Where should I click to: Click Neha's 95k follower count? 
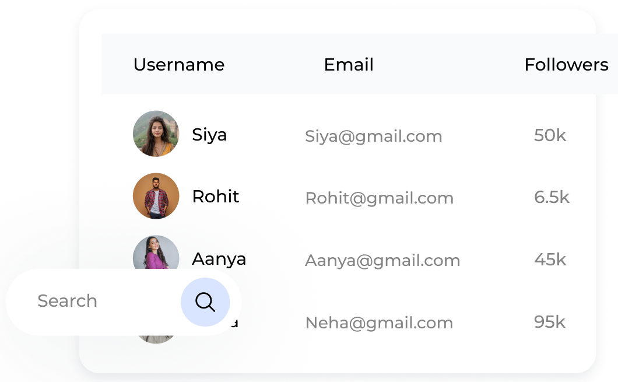(x=550, y=322)
